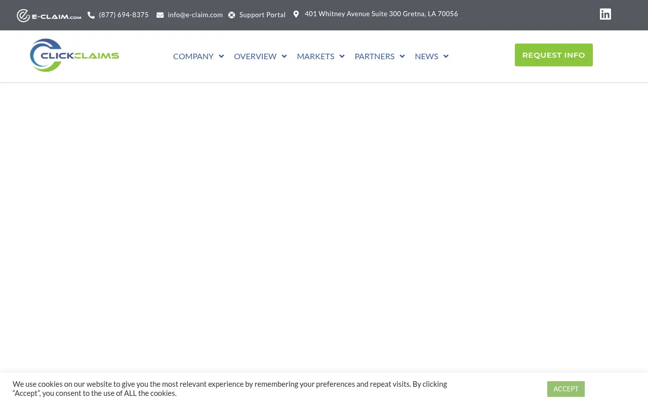Viewport: 648px width, 405px height.
Task: Click the envelope icon beside info@e-claim.com
Action: click(x=160, y=15)
